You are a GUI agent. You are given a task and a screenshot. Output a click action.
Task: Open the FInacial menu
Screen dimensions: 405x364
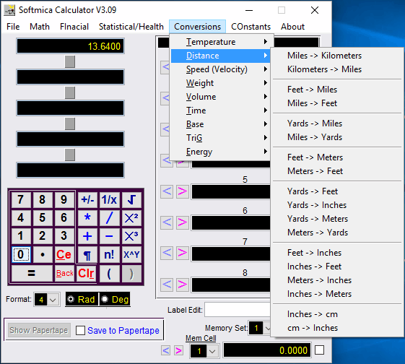[x=74, y=27]
